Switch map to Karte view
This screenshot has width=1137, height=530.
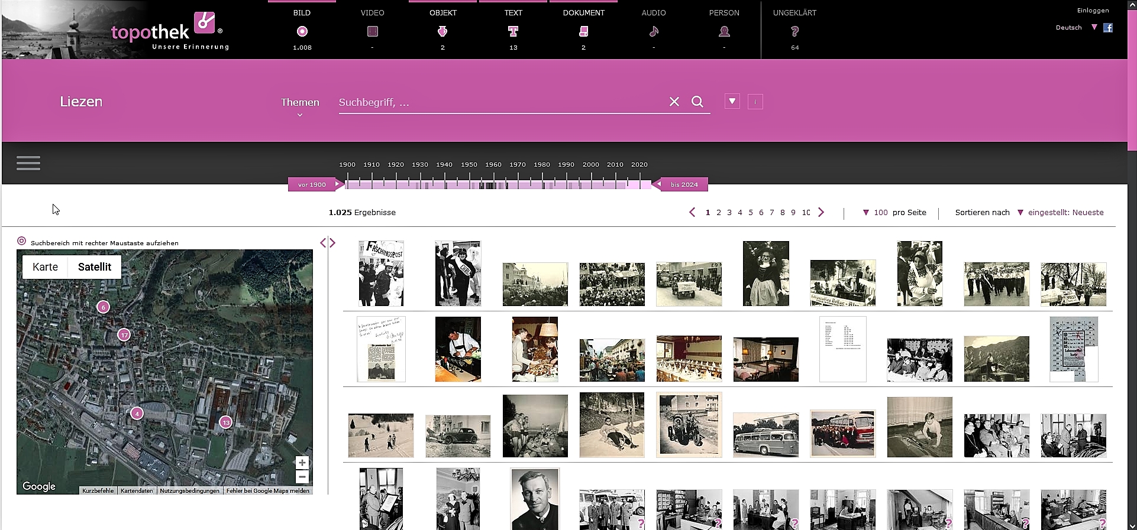pos(45,267)
